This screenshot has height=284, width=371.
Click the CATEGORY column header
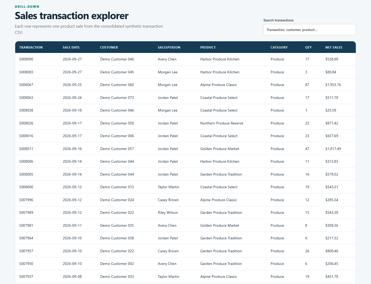click(x=279, y=48)
